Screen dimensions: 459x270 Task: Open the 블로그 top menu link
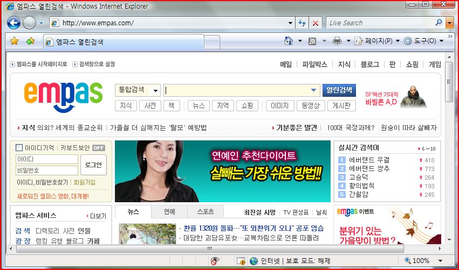coord(369,64)
